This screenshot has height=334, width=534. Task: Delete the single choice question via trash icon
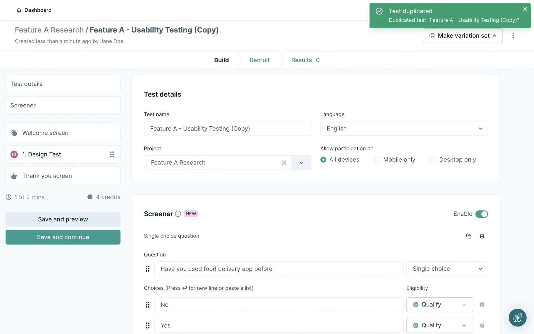[x=482, y=236]
